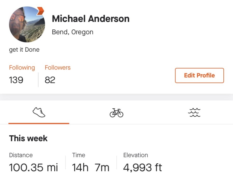Click the Elevation stat label
Image resolution: width=233 pixels, height=183 pixels.
[136, 155]
